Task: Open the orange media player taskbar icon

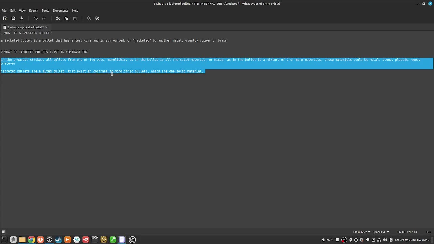Action: pos(67,240)
